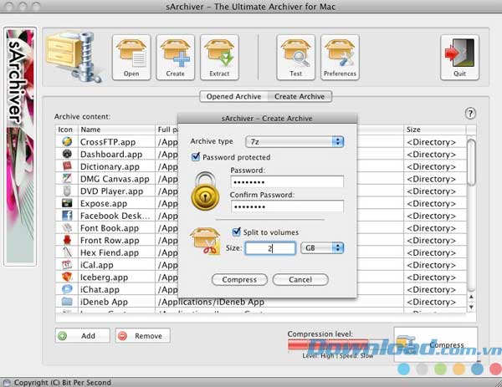Uncheck the Password protected checkbox
This screenshot has height=387, width=502.
[x=196, y=157]
